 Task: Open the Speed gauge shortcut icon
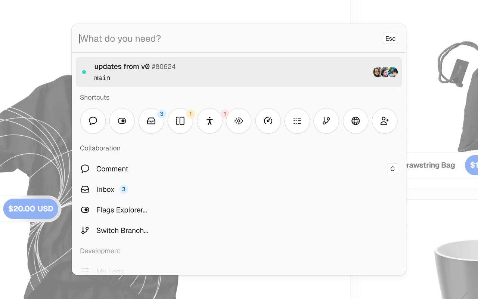268,121
